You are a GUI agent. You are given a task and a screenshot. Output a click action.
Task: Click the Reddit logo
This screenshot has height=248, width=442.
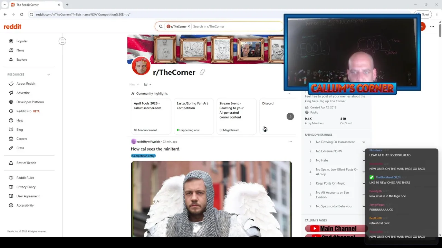point(12,27)
